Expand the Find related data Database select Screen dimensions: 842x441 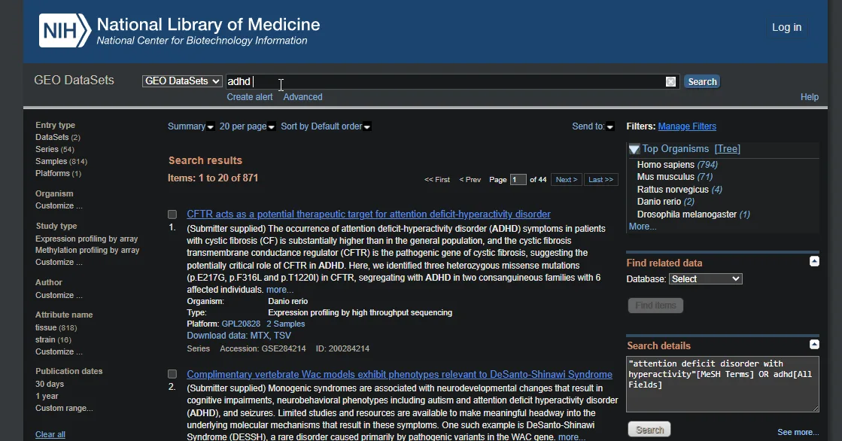click(x=705, y=279)
